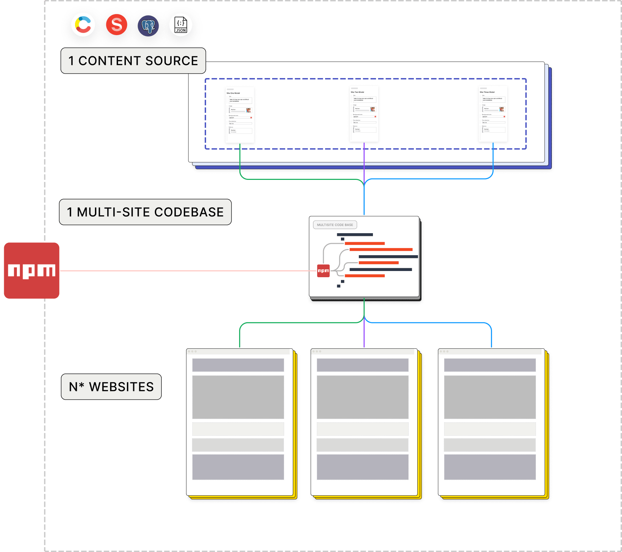This screenshot has height=552, width=622.
Task: Pick the red background swatch in Site Three Model
Action: pyautogui.click(x=504, y=117)
